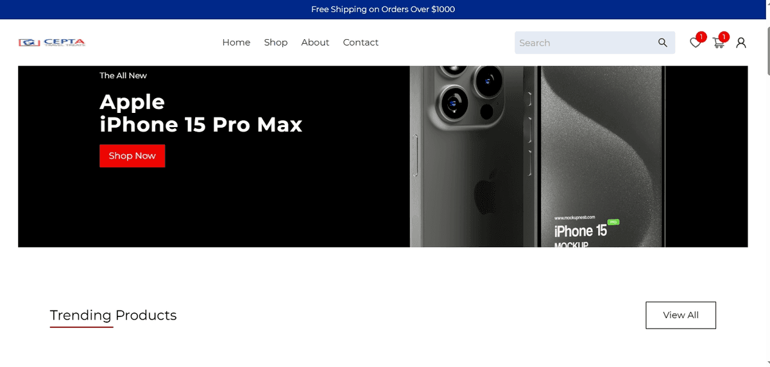Open the user account icon
This screenshot has height=367, width=770.
tap(741, 43)
